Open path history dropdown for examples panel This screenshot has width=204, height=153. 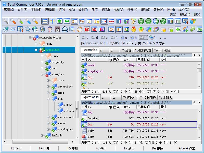point(199,55)
